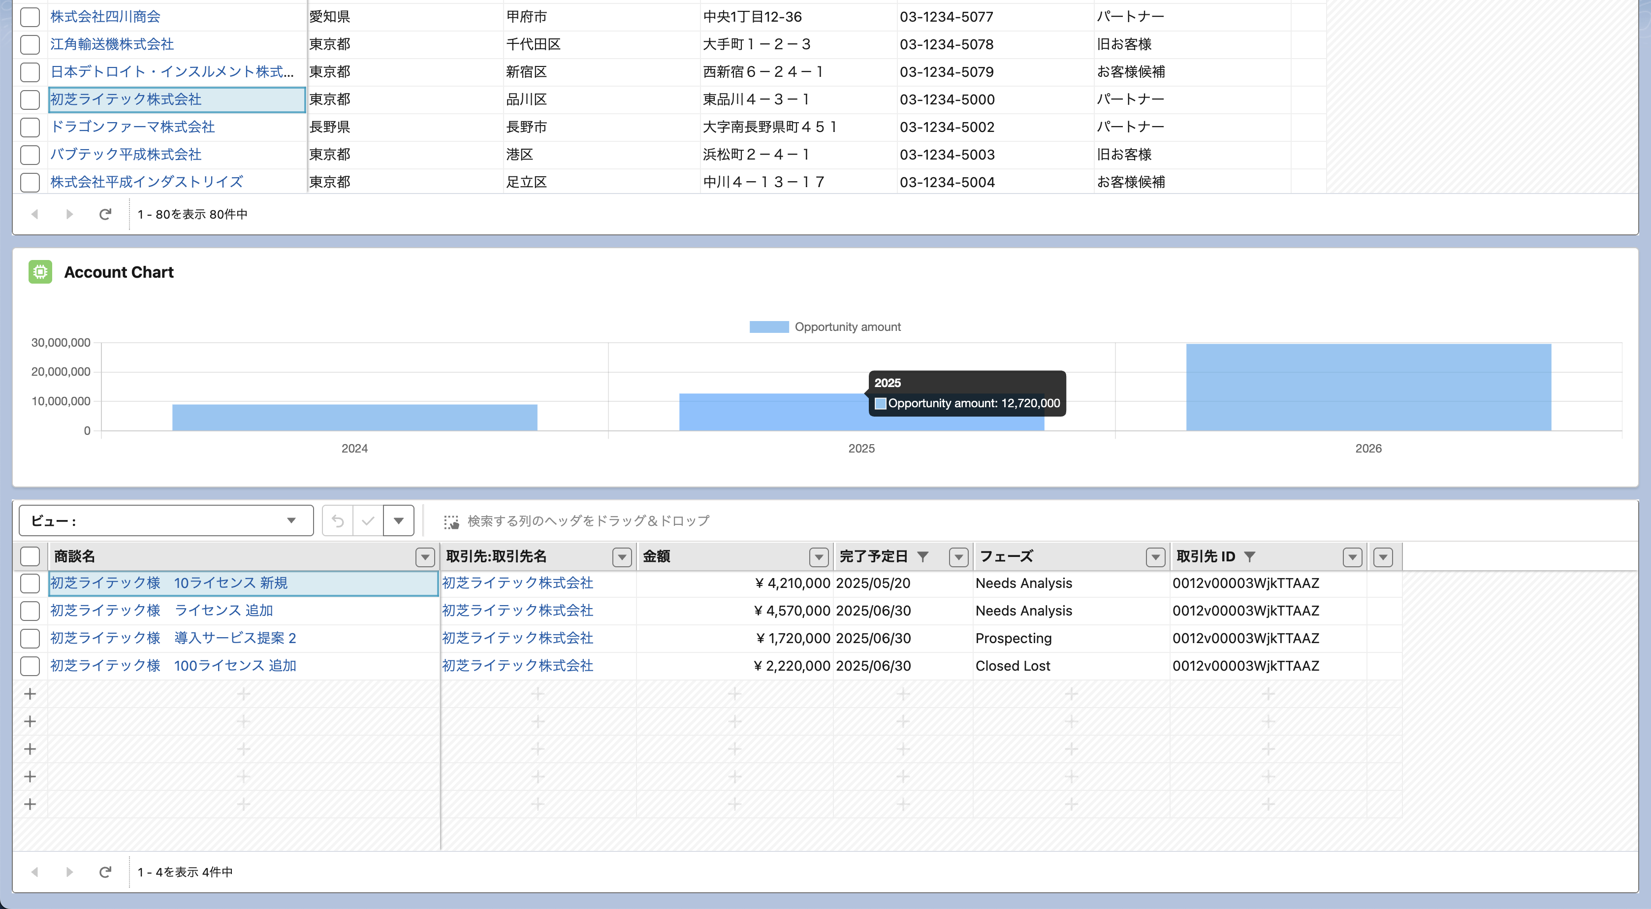Click the undo icon beside view selector

click(x=337, y=520)
